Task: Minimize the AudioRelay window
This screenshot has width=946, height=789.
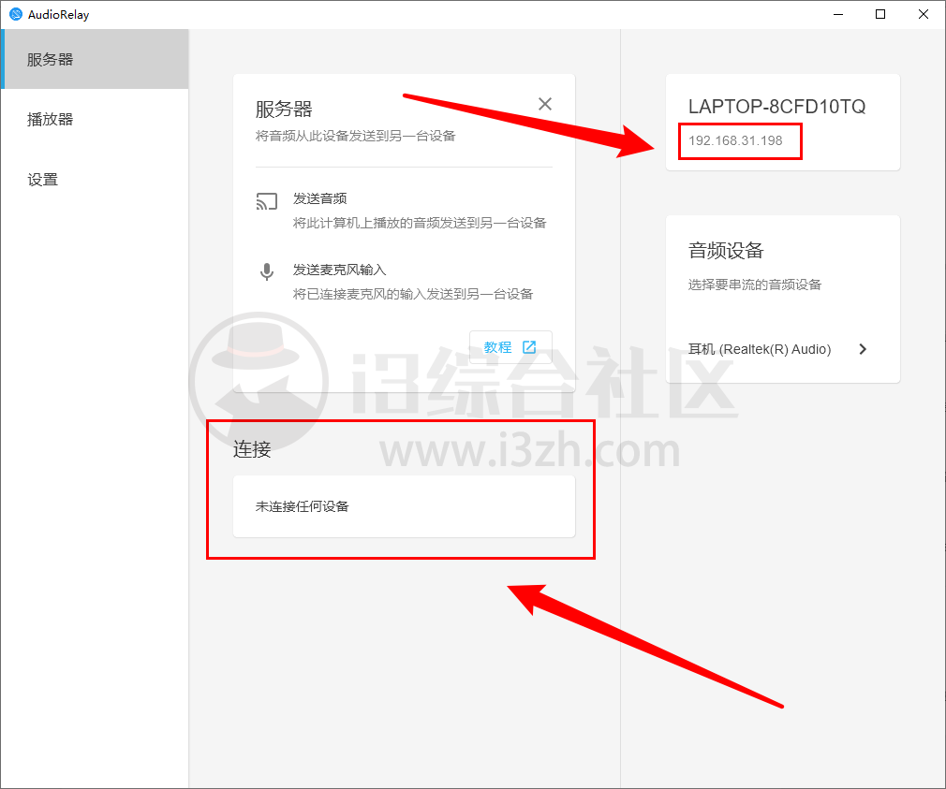Action: [838, 14]
